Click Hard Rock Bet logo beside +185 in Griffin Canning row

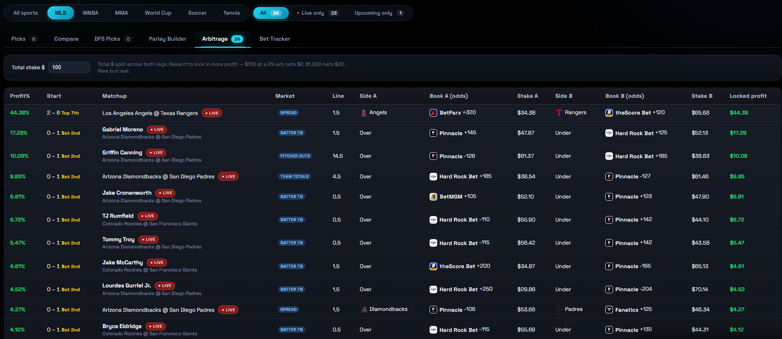[609, 156]
